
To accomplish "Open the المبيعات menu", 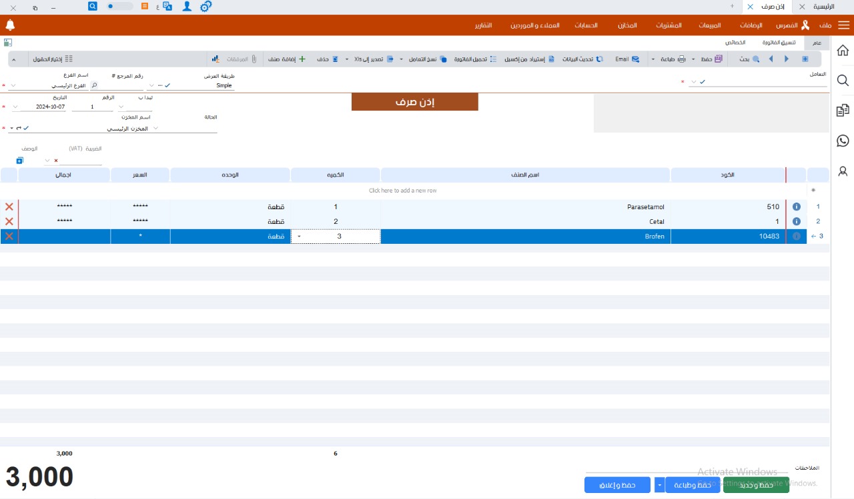I will tap(710, 25).
